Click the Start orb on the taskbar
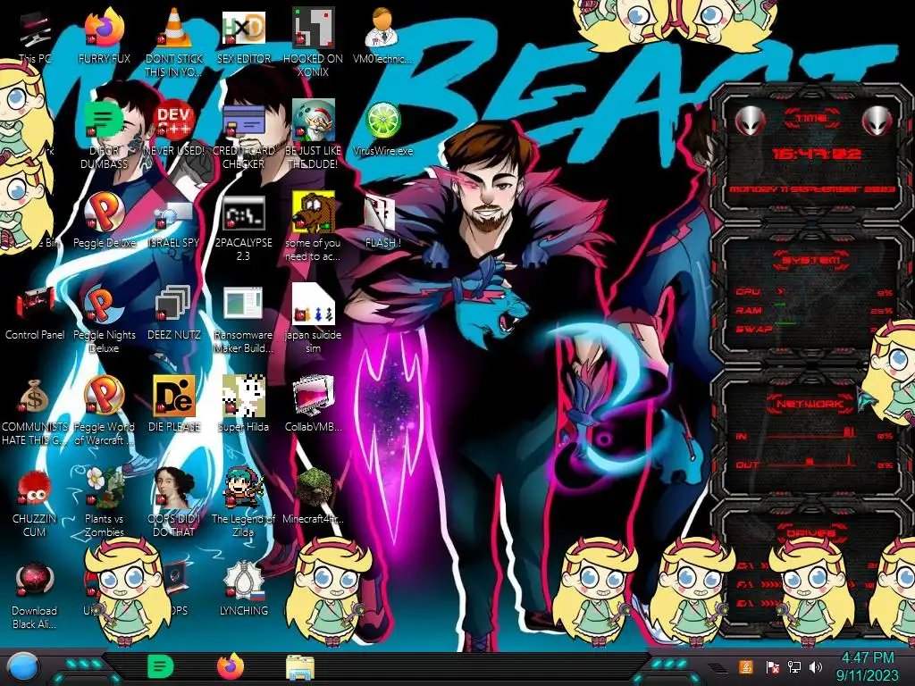Viewport: 915px width, 686px height. coord(22,667)
